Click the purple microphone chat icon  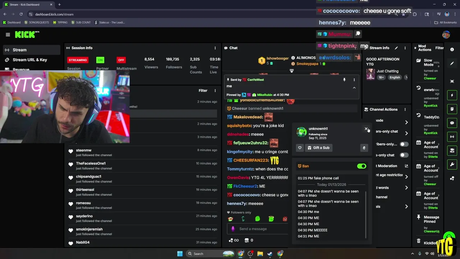click(233, 229)
